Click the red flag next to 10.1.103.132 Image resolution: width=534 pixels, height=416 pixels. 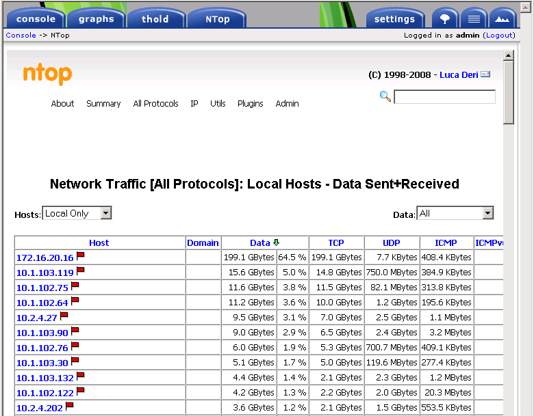(x=80, y=376)
